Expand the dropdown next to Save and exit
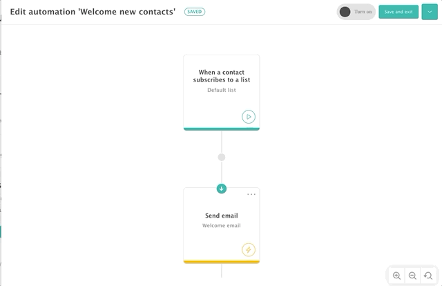Screen dimensions: 442x286 click(x=430, y=12)
